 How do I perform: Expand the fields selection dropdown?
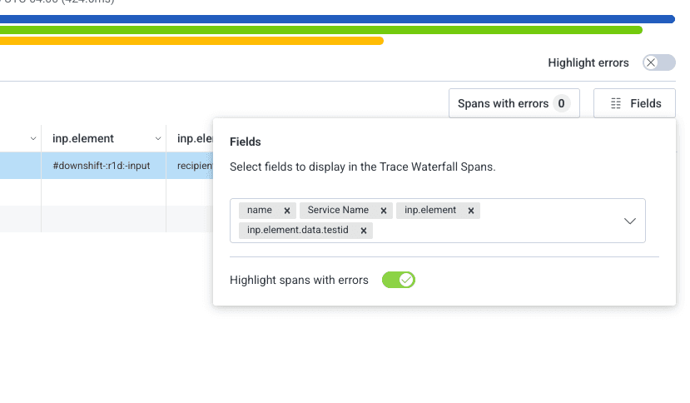click(x=630, y=221)
